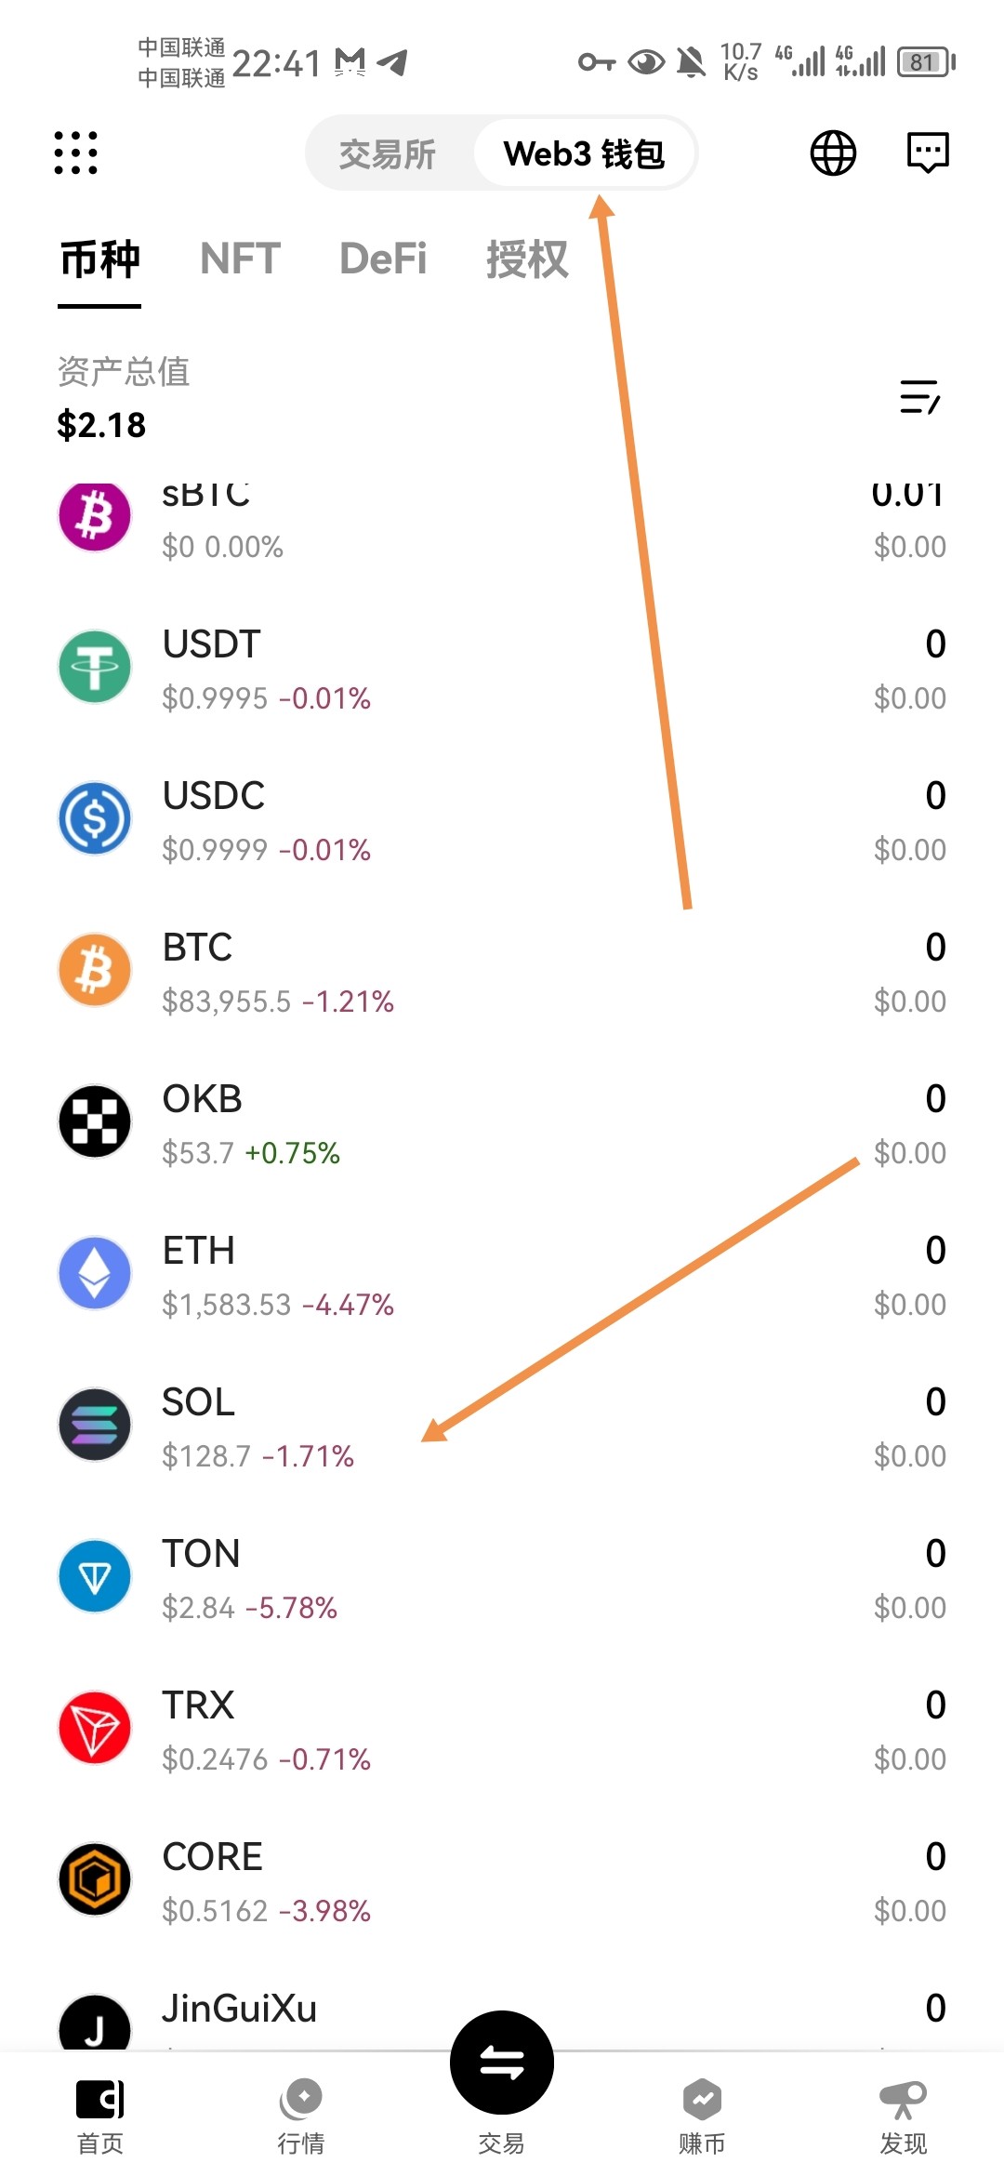This screenshot has width=1004, height=2176.
Task: Tap the Ethereum diamond coin icon
Action: point(95,1273)
